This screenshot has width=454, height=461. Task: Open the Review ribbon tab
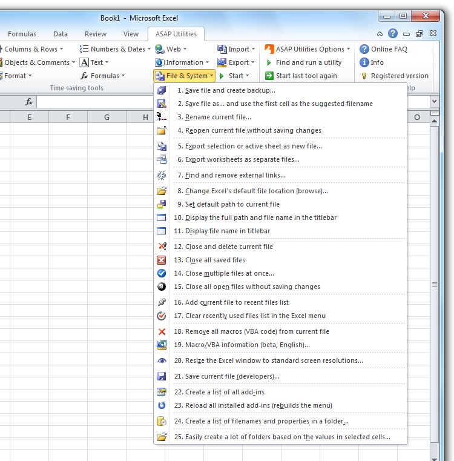pos(96,34)
